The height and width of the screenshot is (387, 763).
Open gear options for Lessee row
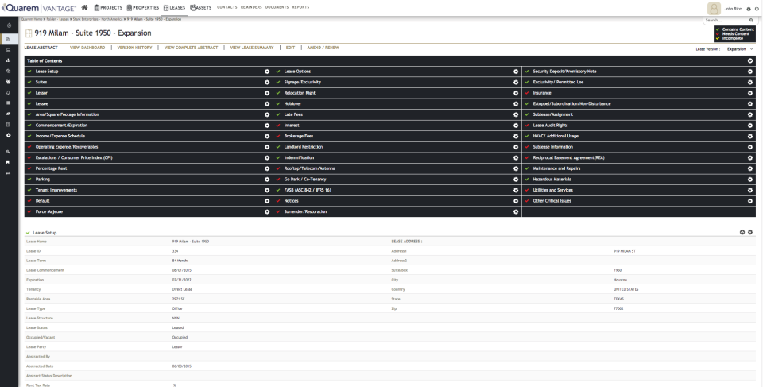[x=267, y=103]
